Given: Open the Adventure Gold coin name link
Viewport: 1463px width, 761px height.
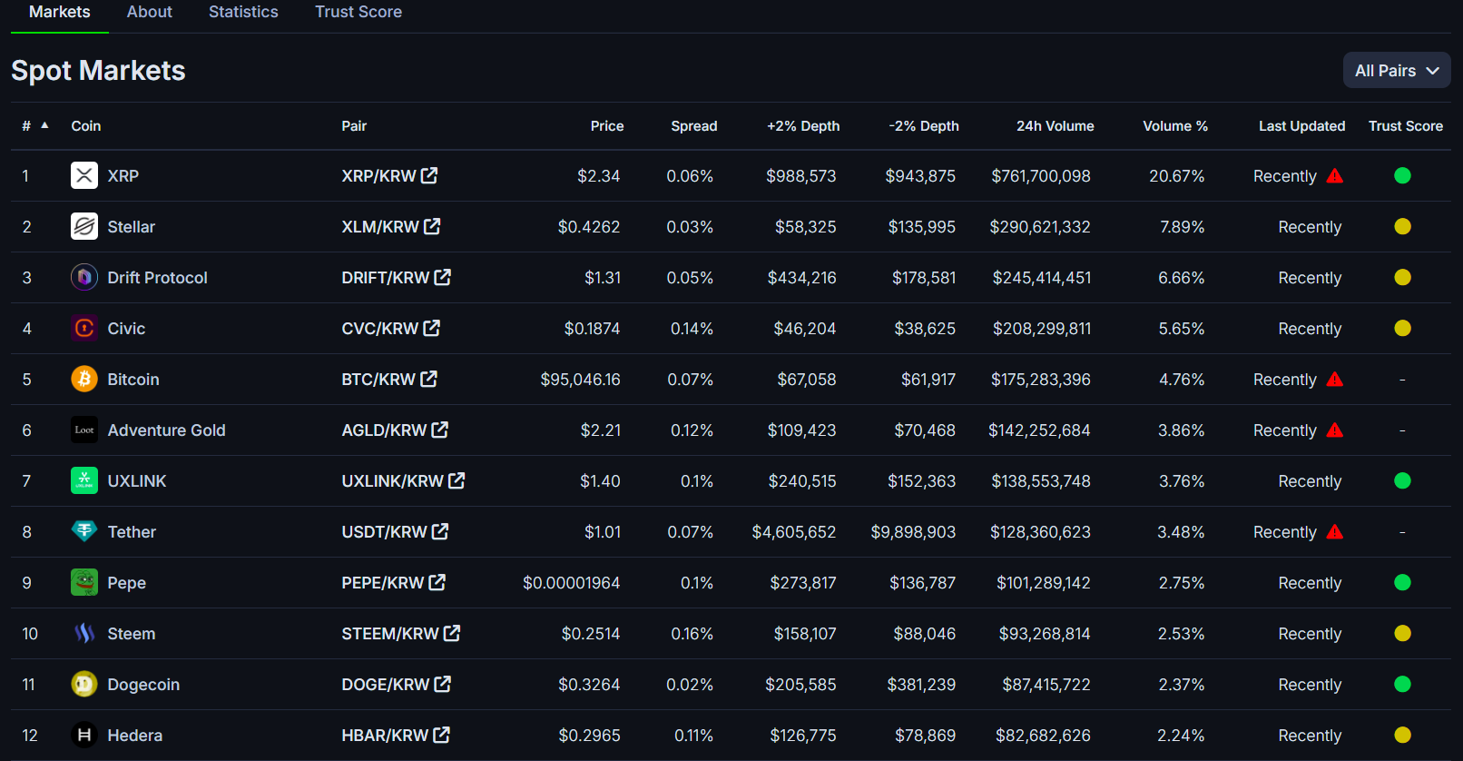Looking at the screenshot, I should tap(167, 430).
